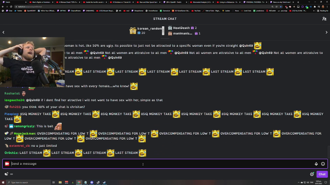Open username ramongrizzly in chat
Screen dimensions: 330x185
(x=24, y=126)
